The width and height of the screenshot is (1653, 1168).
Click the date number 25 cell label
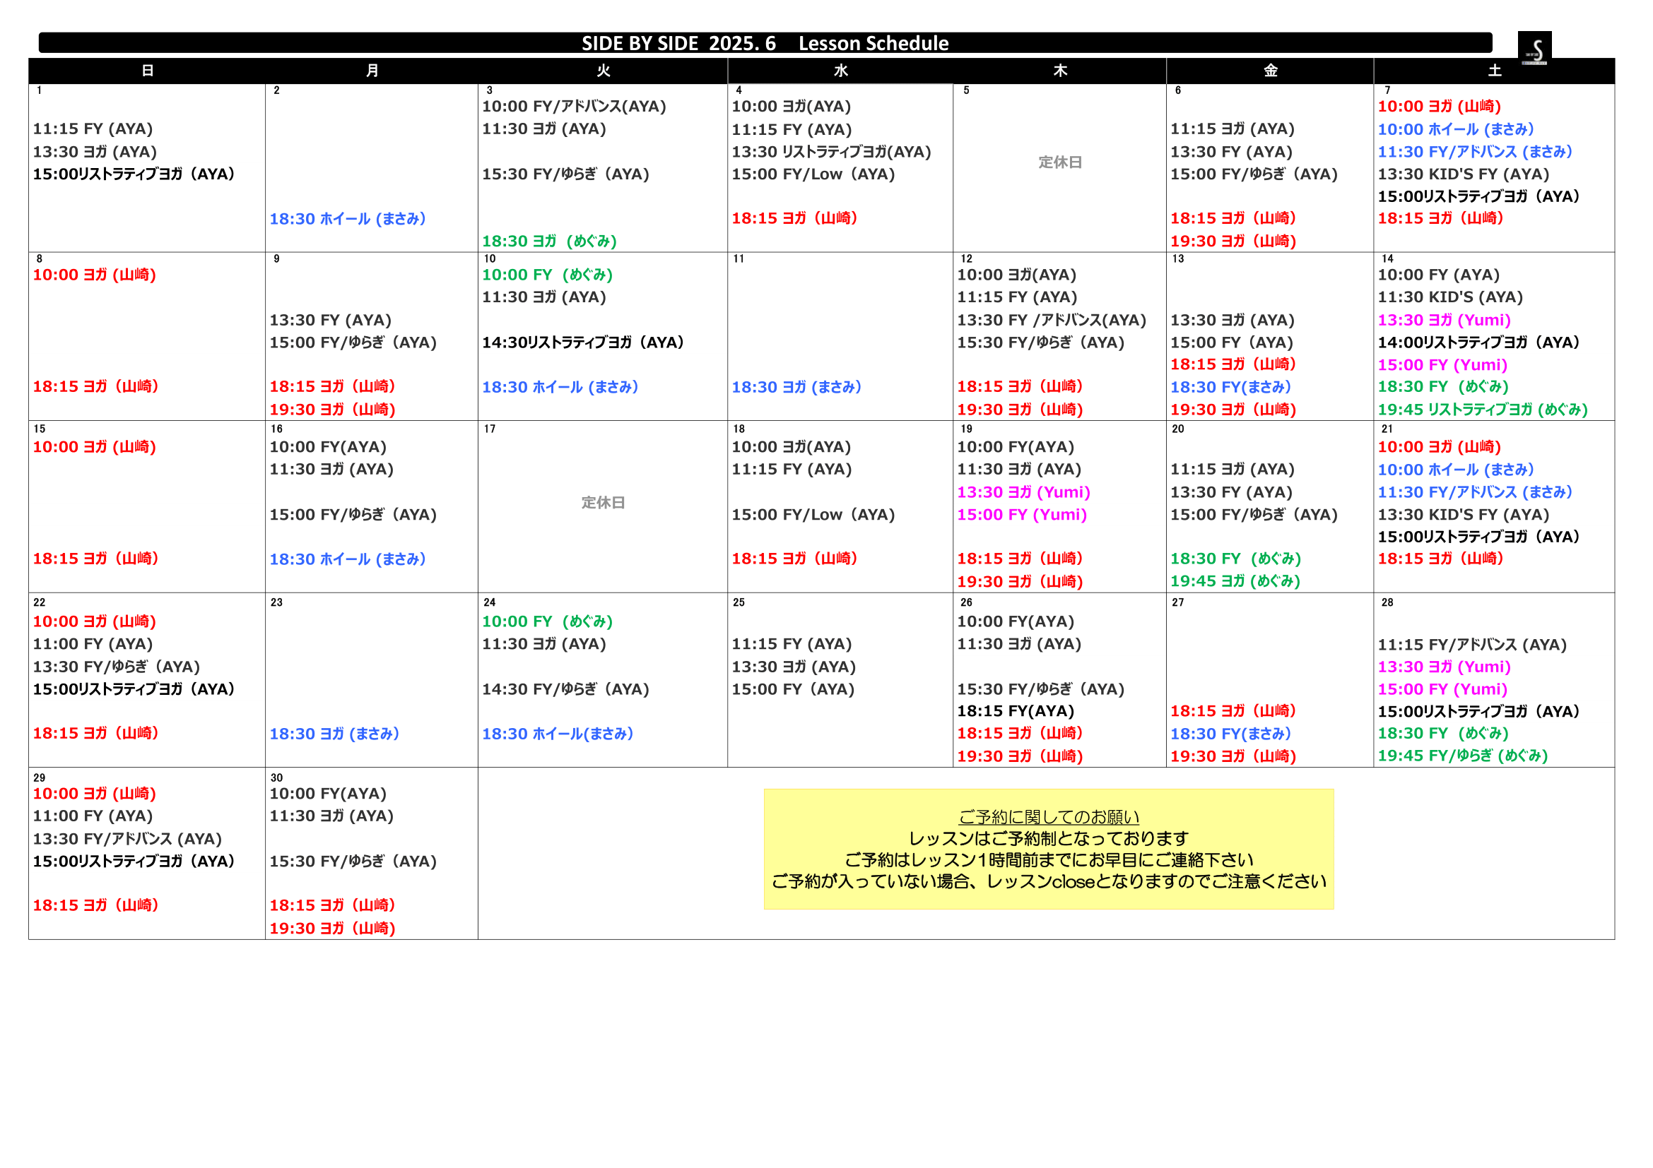tap(739, 602)
